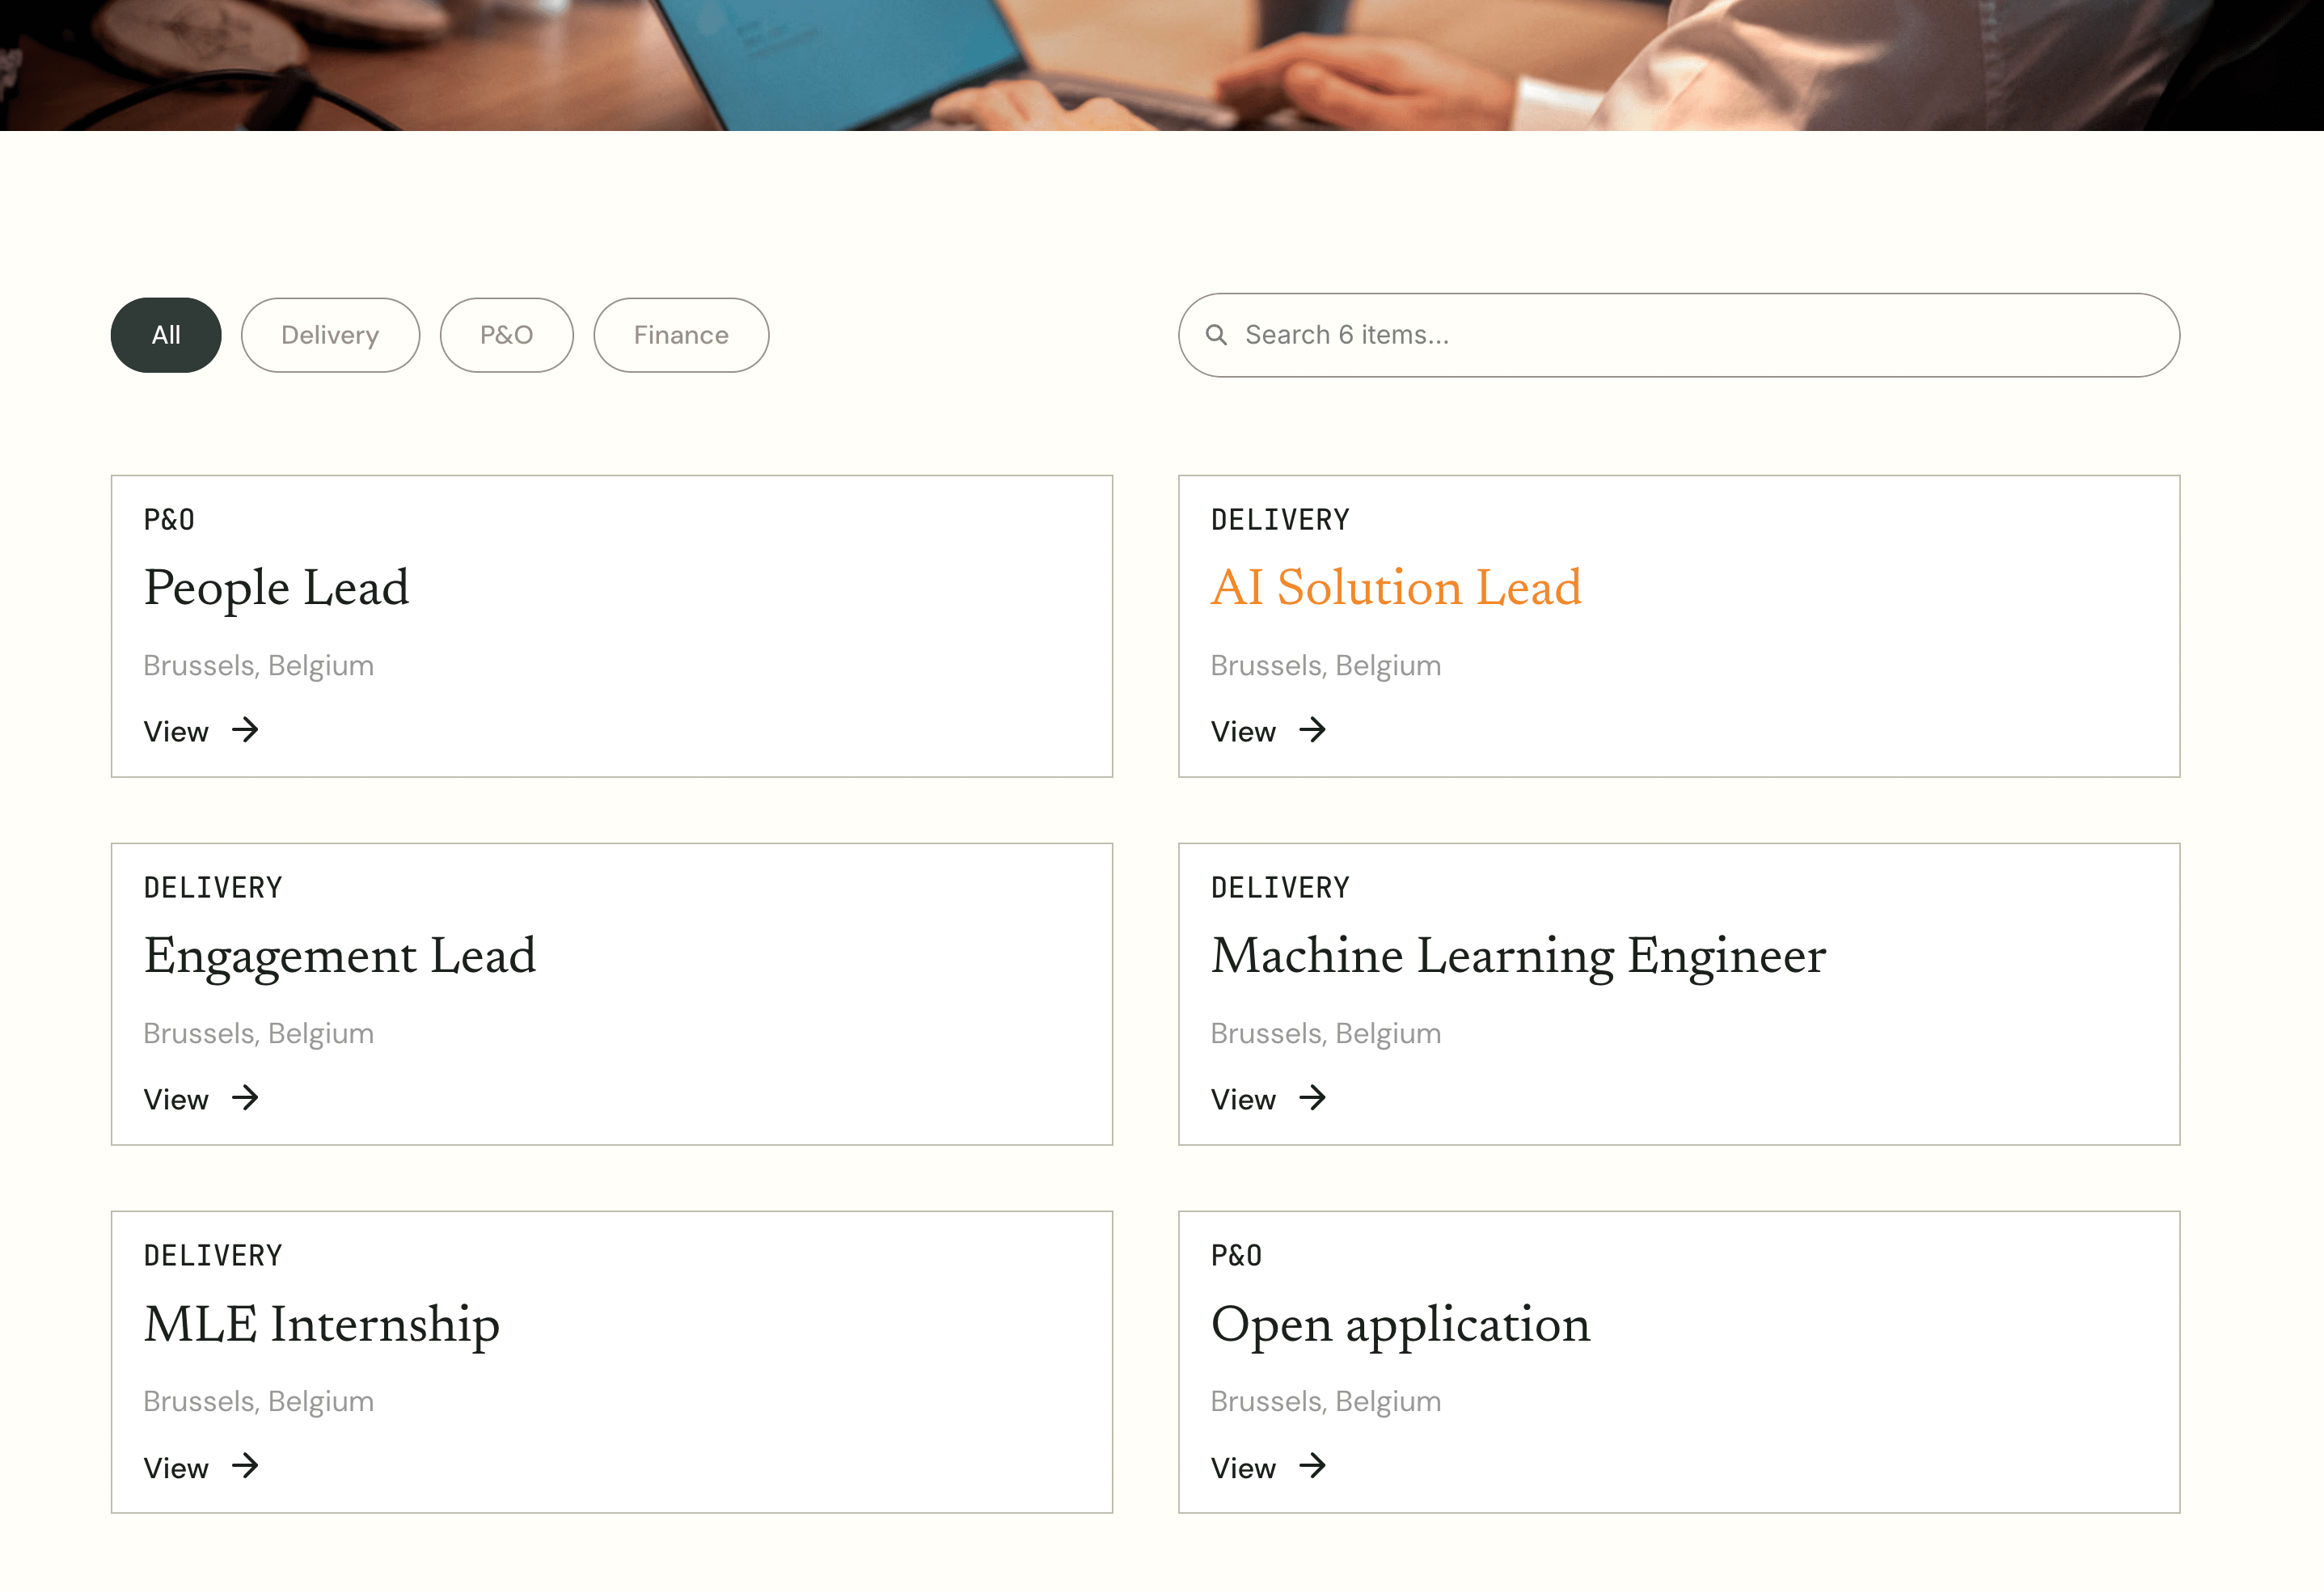
Task: Click Brussels, Belgium under Engagement Lead
Action: pos(259,1034)
